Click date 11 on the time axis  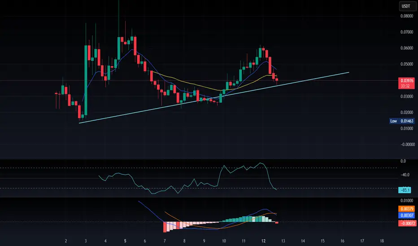coord(244,241)
